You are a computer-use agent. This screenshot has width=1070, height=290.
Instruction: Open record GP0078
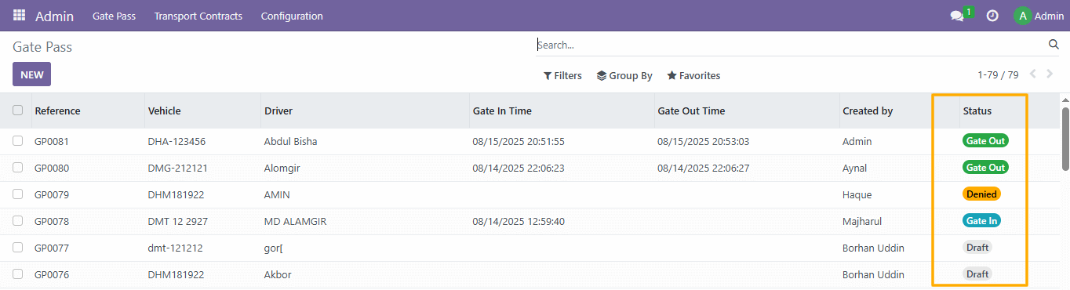[52, 222]
